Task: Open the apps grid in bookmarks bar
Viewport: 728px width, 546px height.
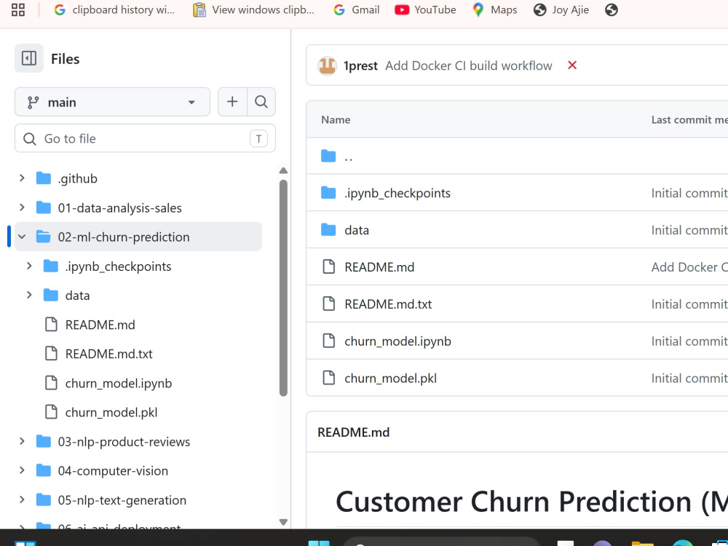Action: point(18,9)
